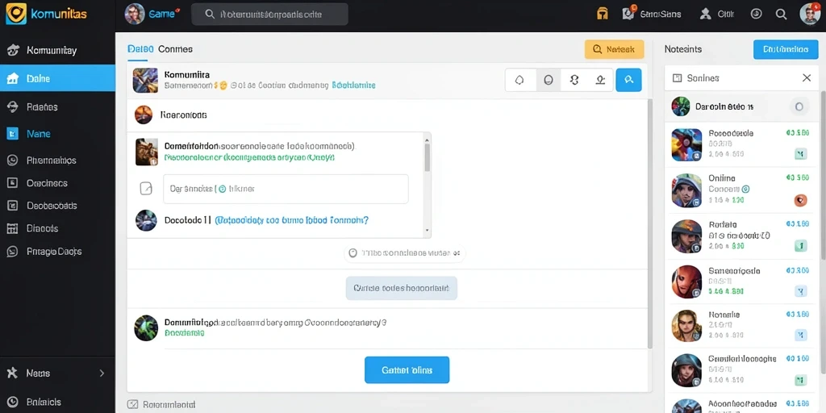Screen dimensions: 826x413
Task: Click the blue badge in Nonanie row
Action: 801,334
